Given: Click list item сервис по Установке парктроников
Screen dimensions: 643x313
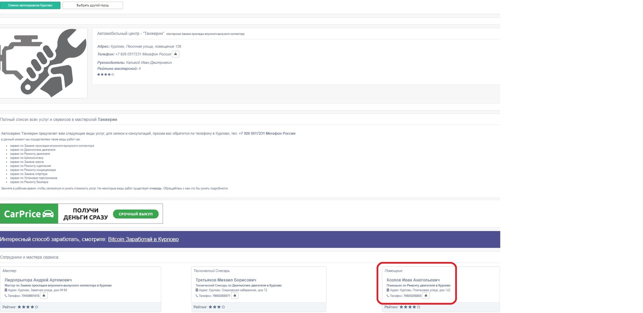Looking at the screenshot, I should pos(33,178).
